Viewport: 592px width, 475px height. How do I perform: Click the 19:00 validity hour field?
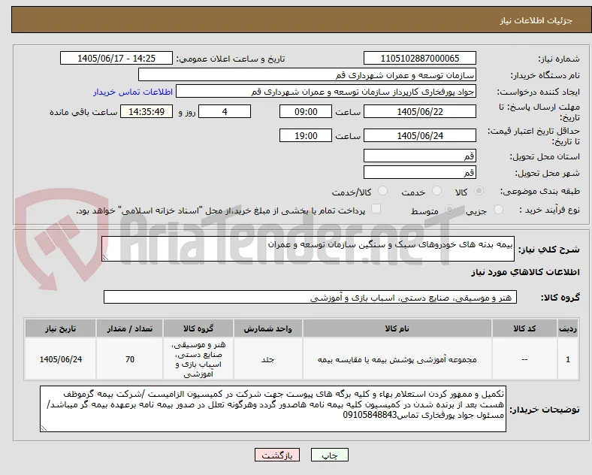point(306,135)
